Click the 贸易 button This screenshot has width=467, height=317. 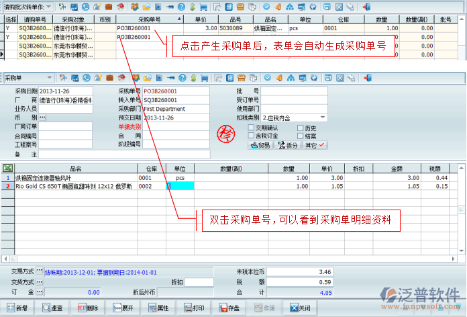click(x=260, y=145)
